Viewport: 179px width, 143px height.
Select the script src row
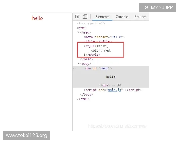point(112,90)
